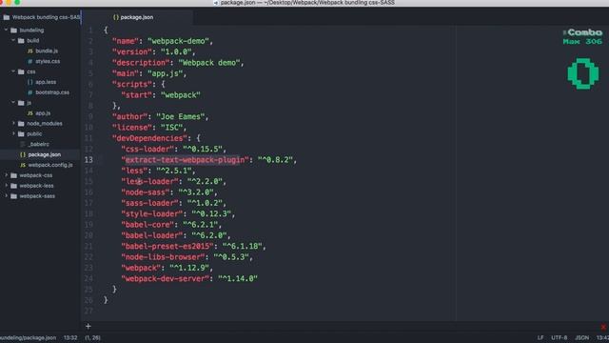Click the "^0.15.5" css-loader version

pos(203,149)
